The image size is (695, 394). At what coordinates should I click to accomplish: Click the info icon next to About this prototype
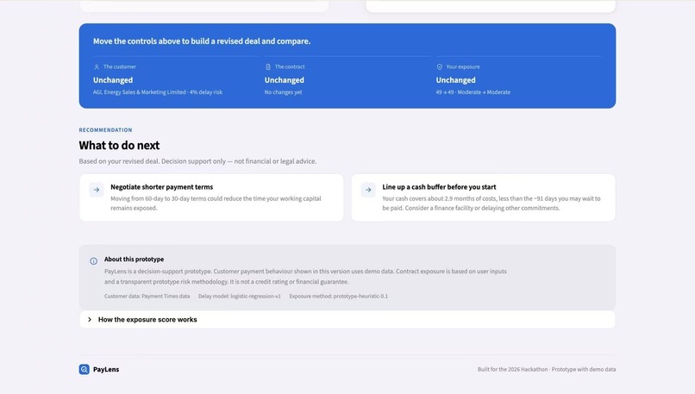pos(93,261)
